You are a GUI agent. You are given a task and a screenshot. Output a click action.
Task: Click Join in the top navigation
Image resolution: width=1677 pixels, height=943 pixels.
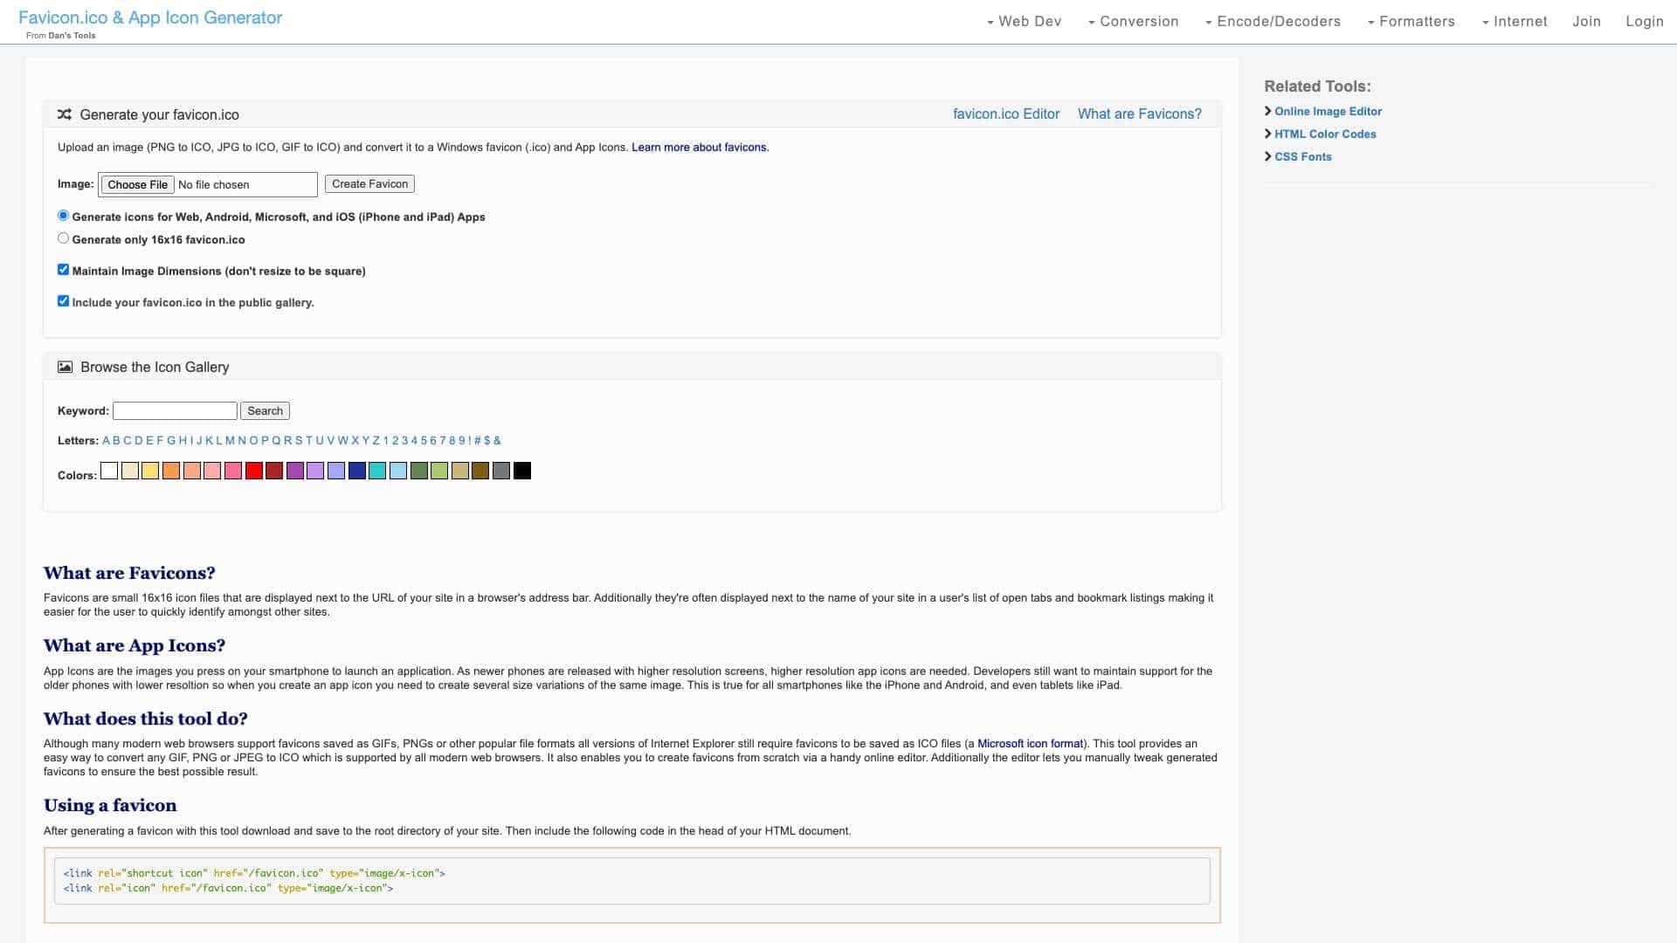pyautogui.click(x=1586, y=22)
